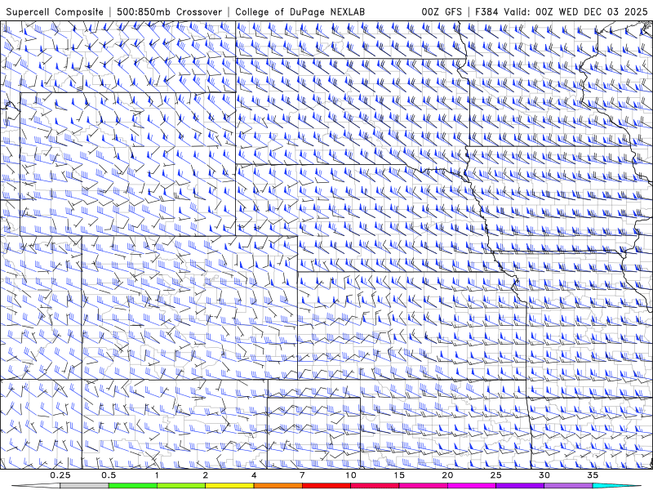Click the '35' legend label
Screen dimensions: 653x490
(x=593, y=475)
